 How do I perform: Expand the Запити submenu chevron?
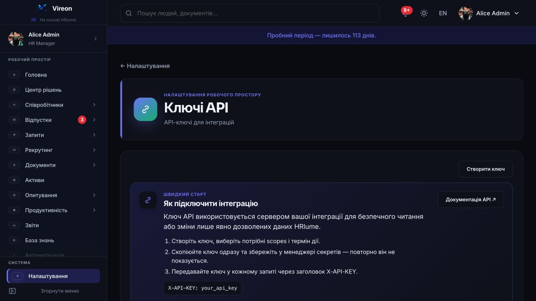click(x=94, y=135)
